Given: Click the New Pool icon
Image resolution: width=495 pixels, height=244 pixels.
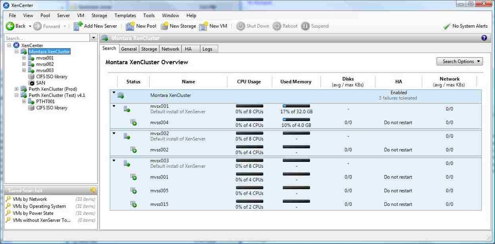Looking at the screenshot, I should click(130, 26).
